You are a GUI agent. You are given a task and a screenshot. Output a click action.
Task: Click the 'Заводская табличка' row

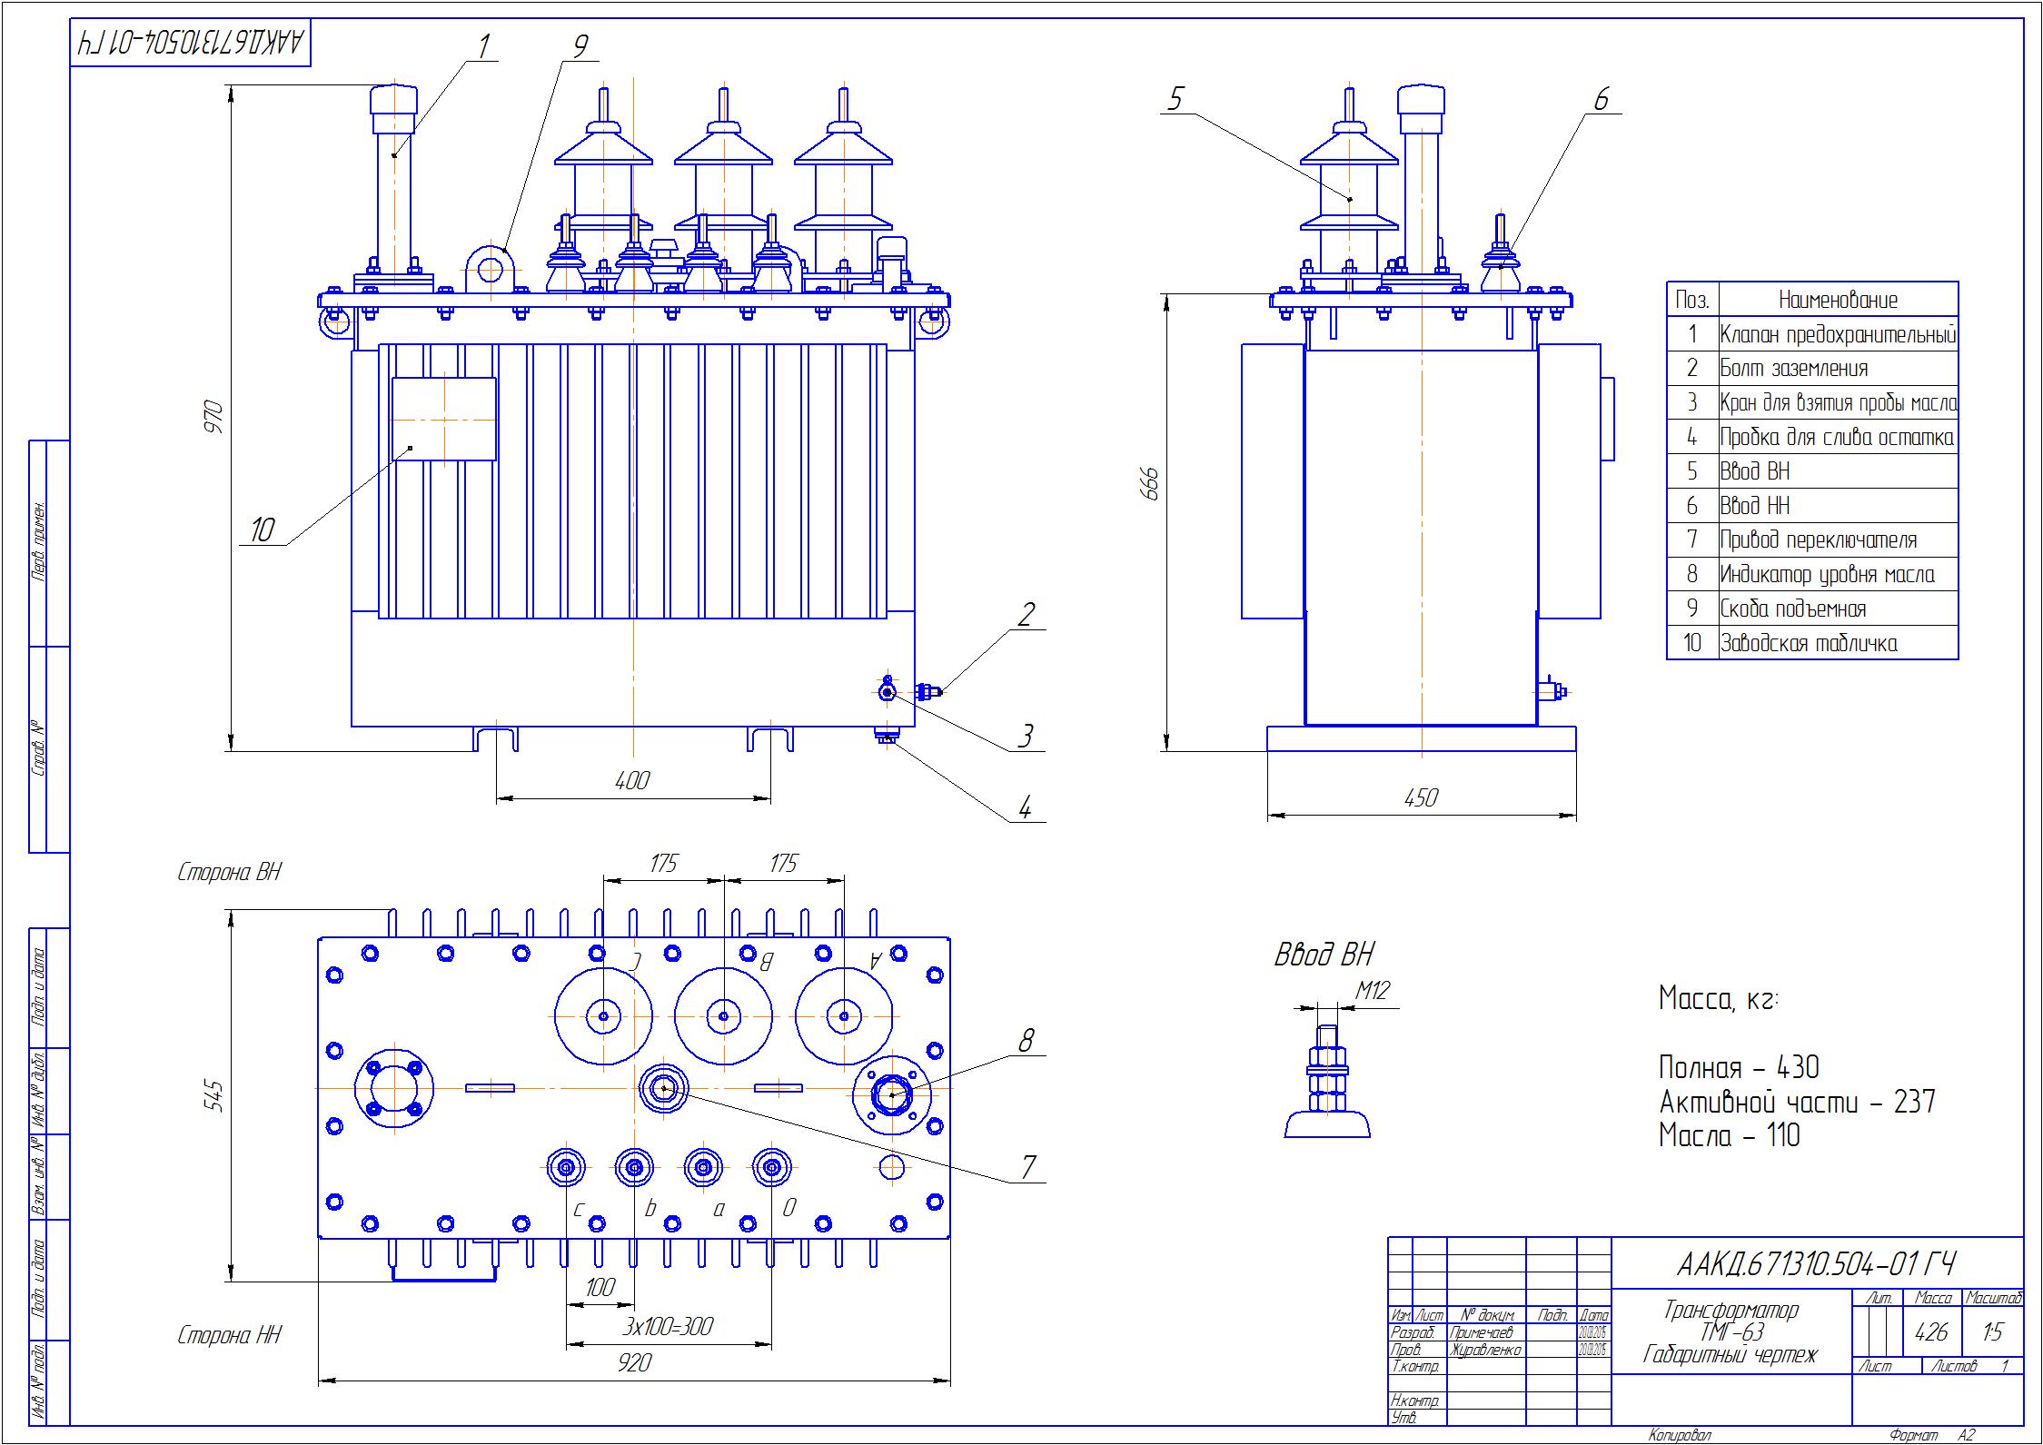(x=1812, y=643)
